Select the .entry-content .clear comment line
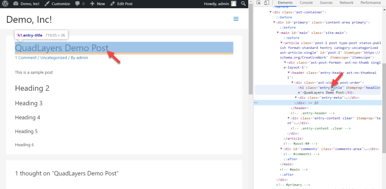 321,129
